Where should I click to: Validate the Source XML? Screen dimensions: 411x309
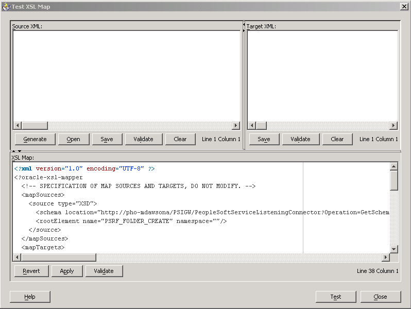click(x=143, y=139)
